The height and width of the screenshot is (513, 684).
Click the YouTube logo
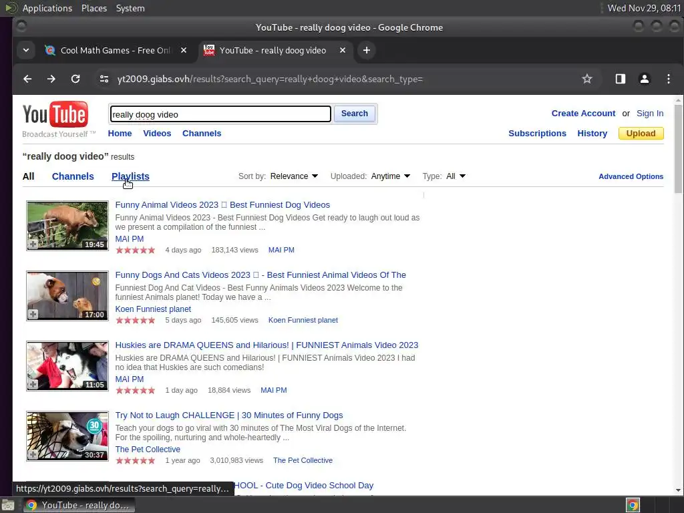coord(55,114)
